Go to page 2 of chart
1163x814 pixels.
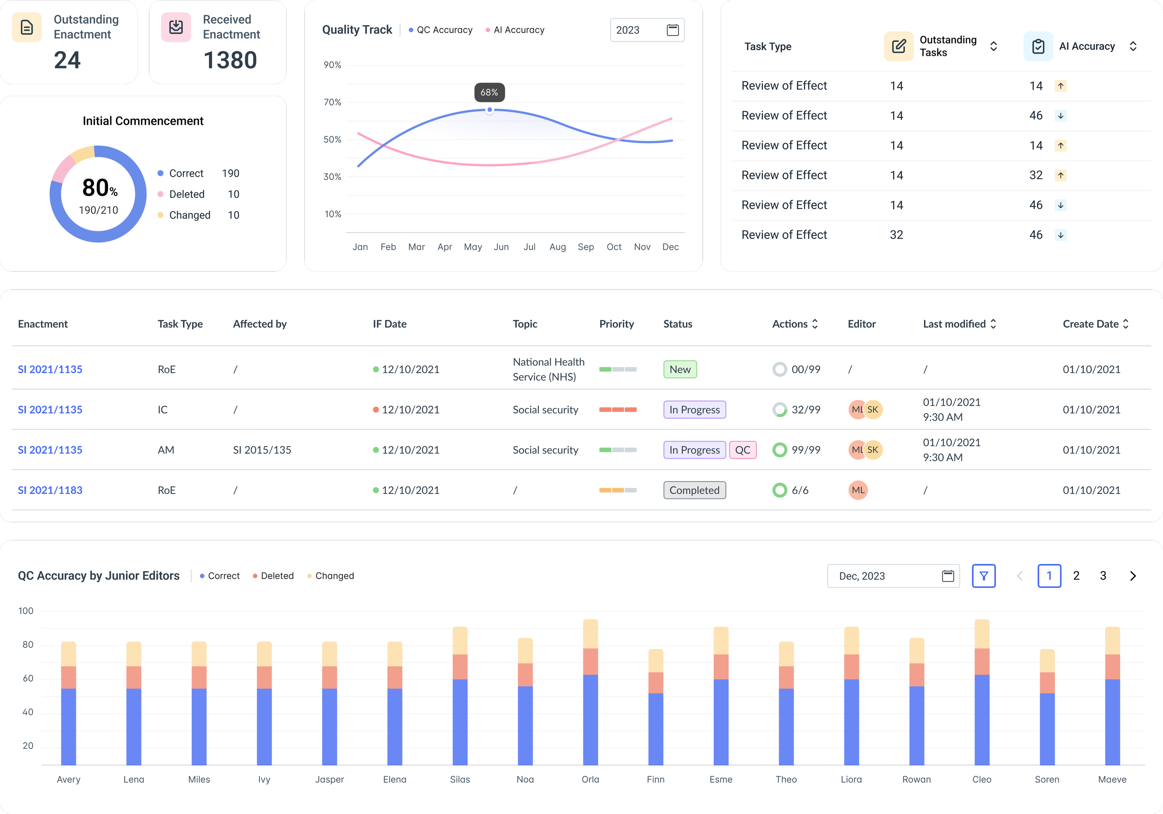point(1076,576)
